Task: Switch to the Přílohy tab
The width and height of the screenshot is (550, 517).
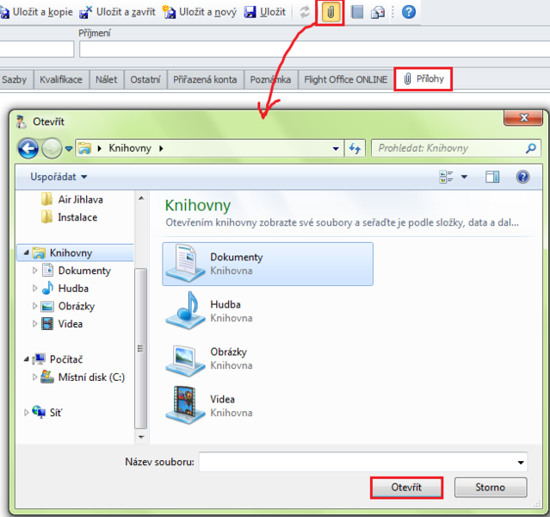Action: (423, 79)
